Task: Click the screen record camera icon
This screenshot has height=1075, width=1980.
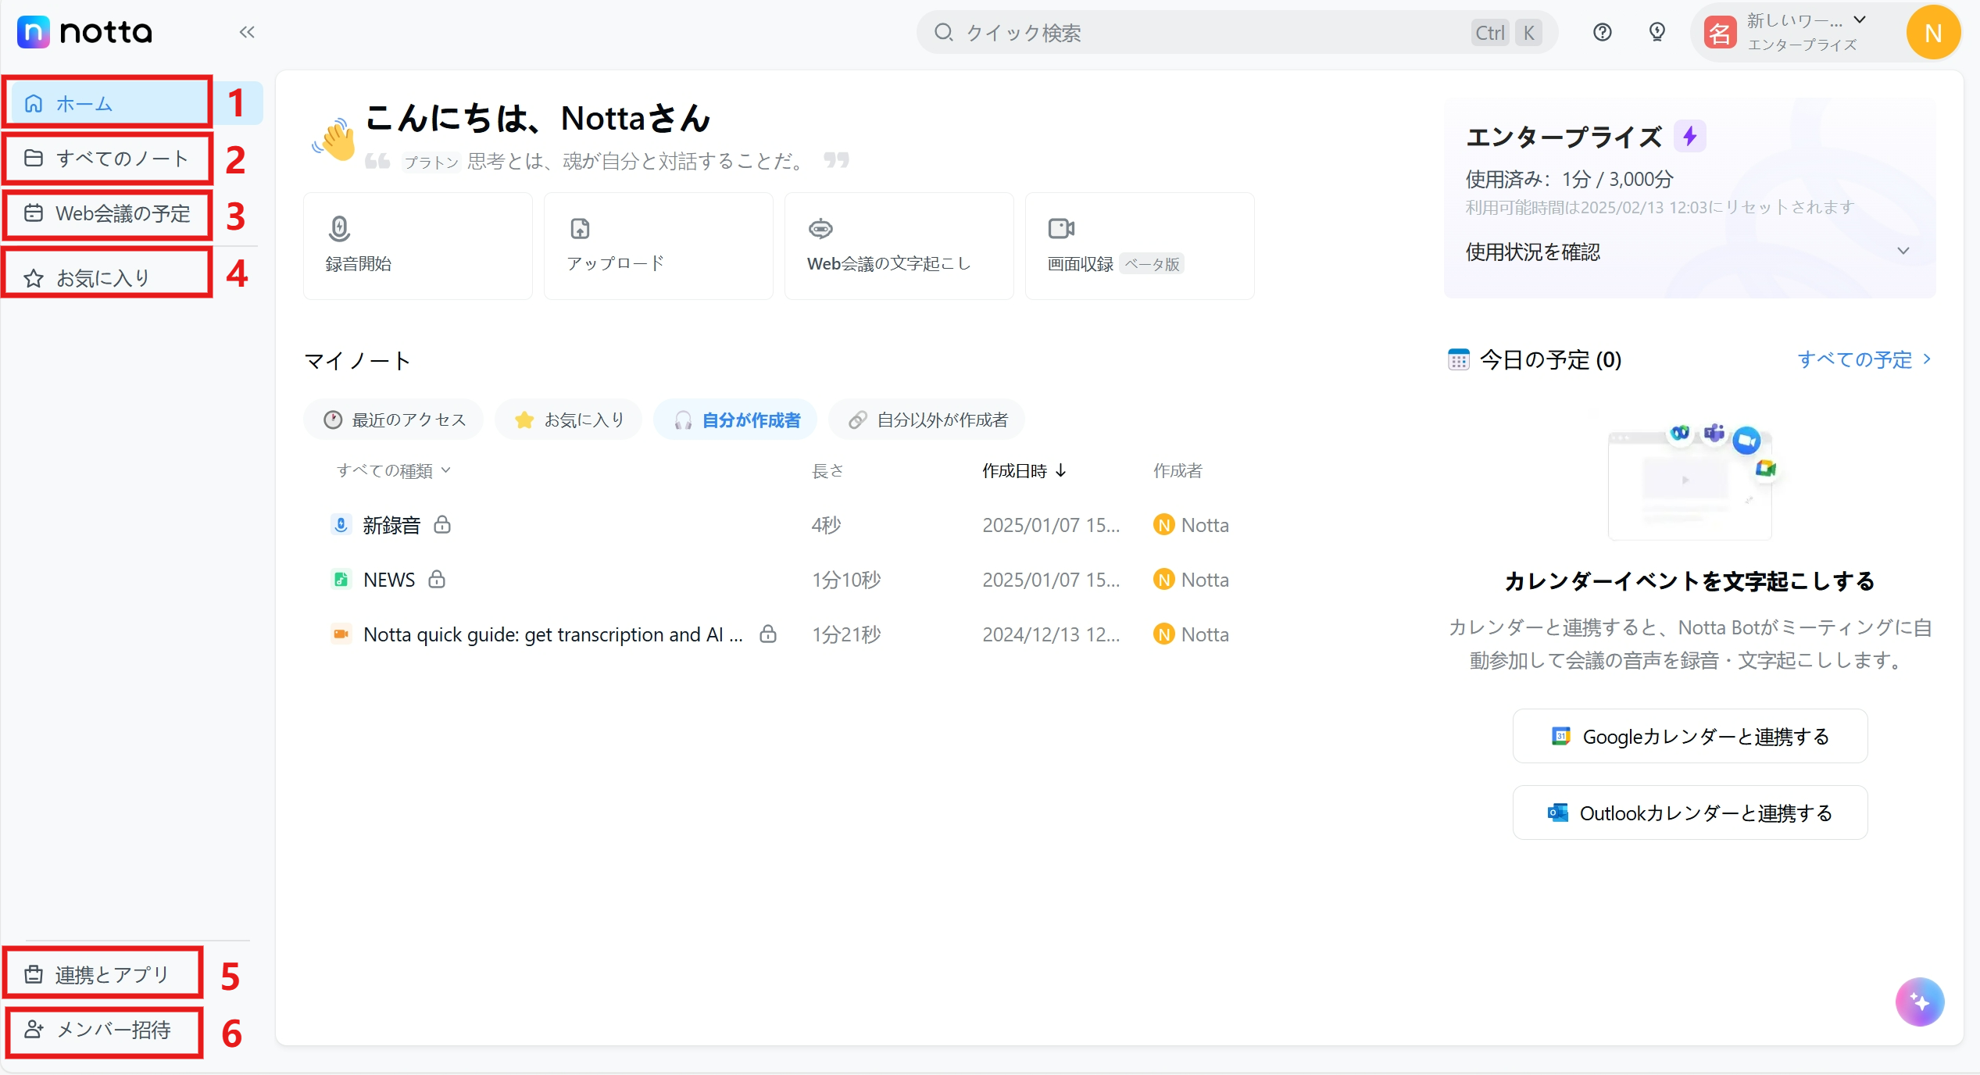Action: (x=1061, y=229)
